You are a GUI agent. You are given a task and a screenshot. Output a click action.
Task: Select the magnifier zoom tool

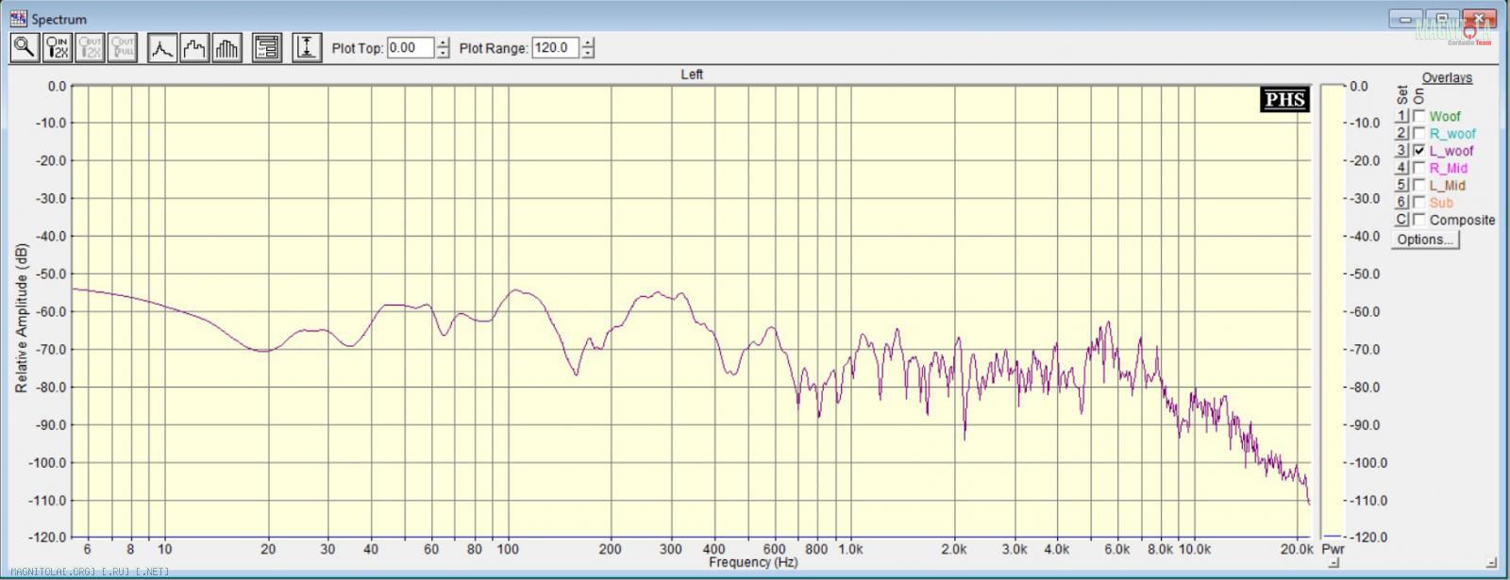[x=25, y=47]
